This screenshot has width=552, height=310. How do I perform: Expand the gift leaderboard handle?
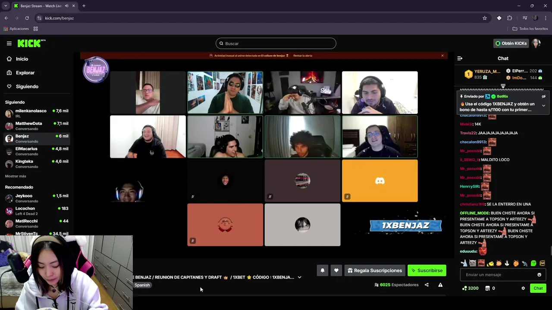click(503, 86)
